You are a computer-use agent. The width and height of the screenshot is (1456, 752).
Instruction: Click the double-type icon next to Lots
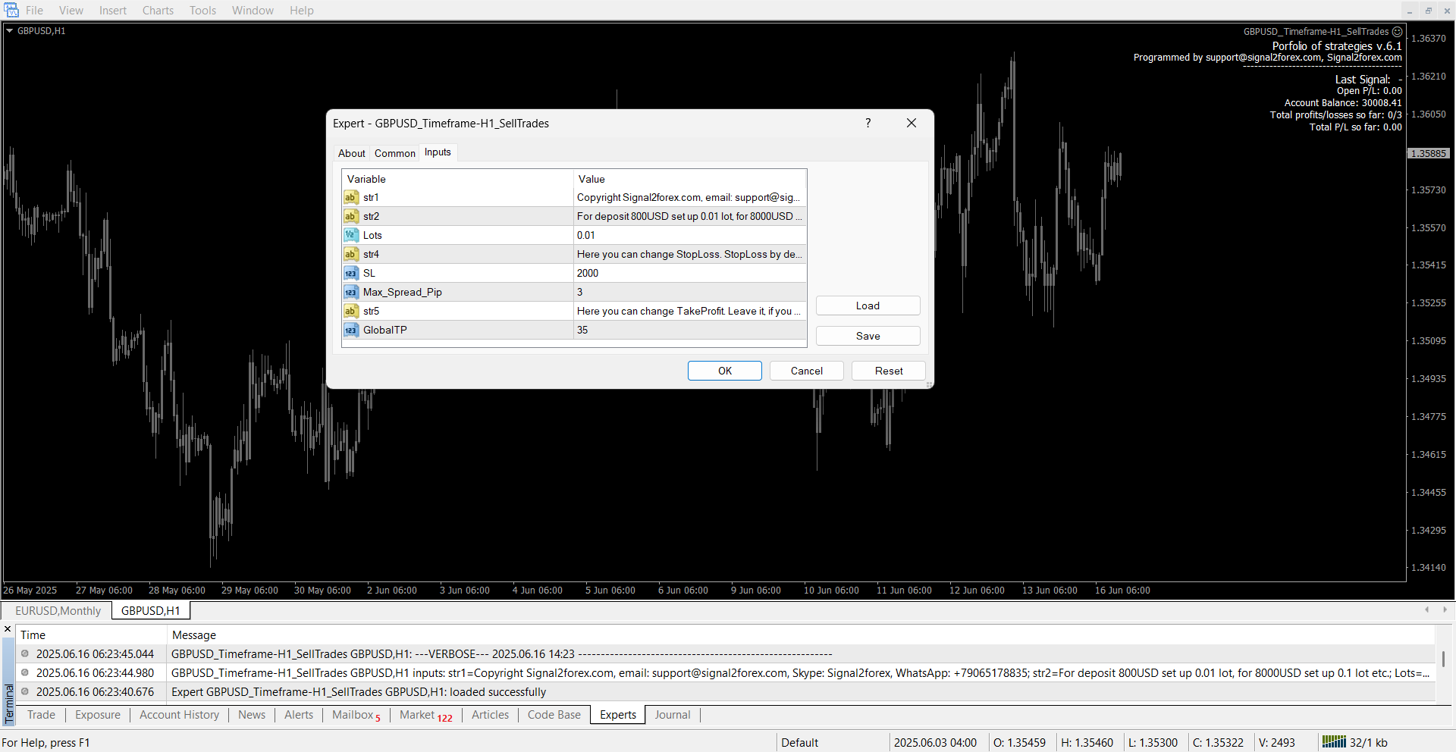[x=350, y=235]
